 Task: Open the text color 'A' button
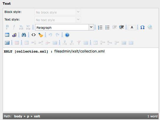pos(132,28)
